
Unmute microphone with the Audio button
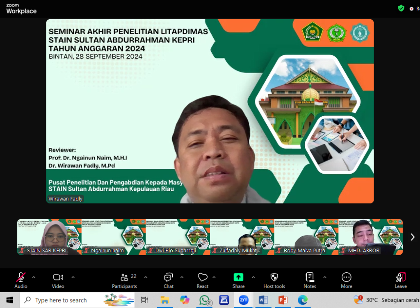coord(21,280)
